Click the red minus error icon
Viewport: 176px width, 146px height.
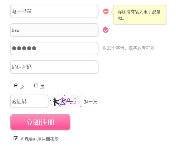(106, 11)
